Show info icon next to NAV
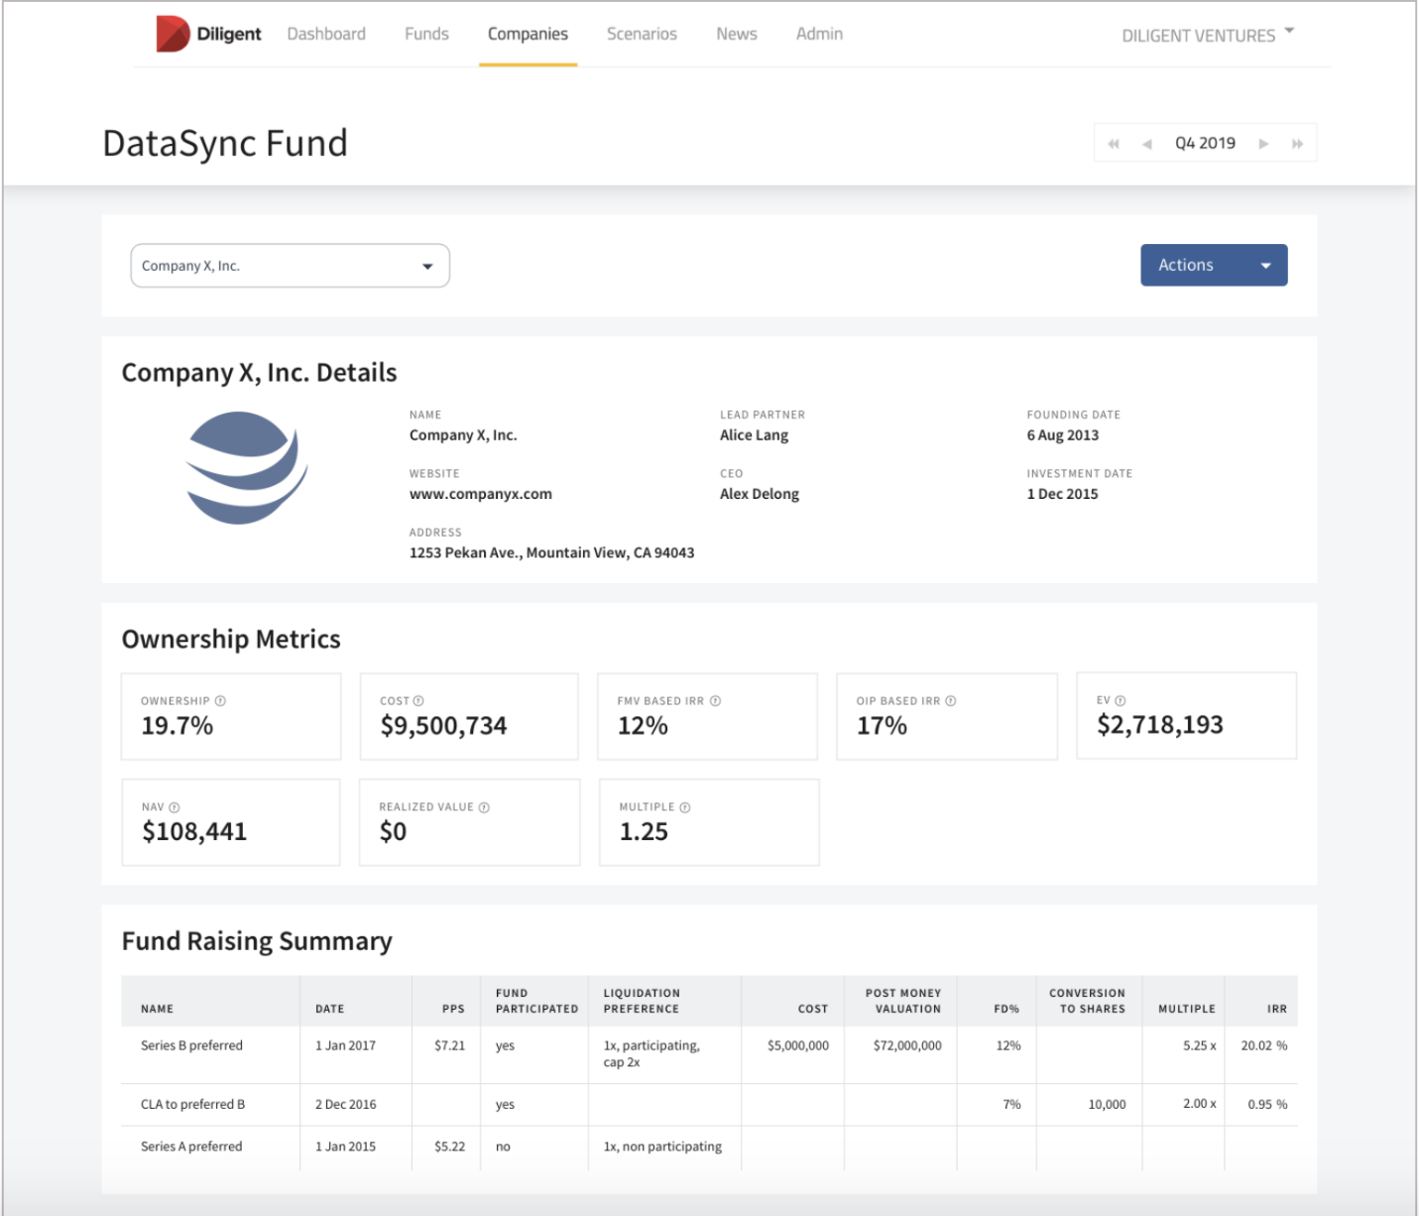Screen dimensions: 1419x1216 (175, 807)
